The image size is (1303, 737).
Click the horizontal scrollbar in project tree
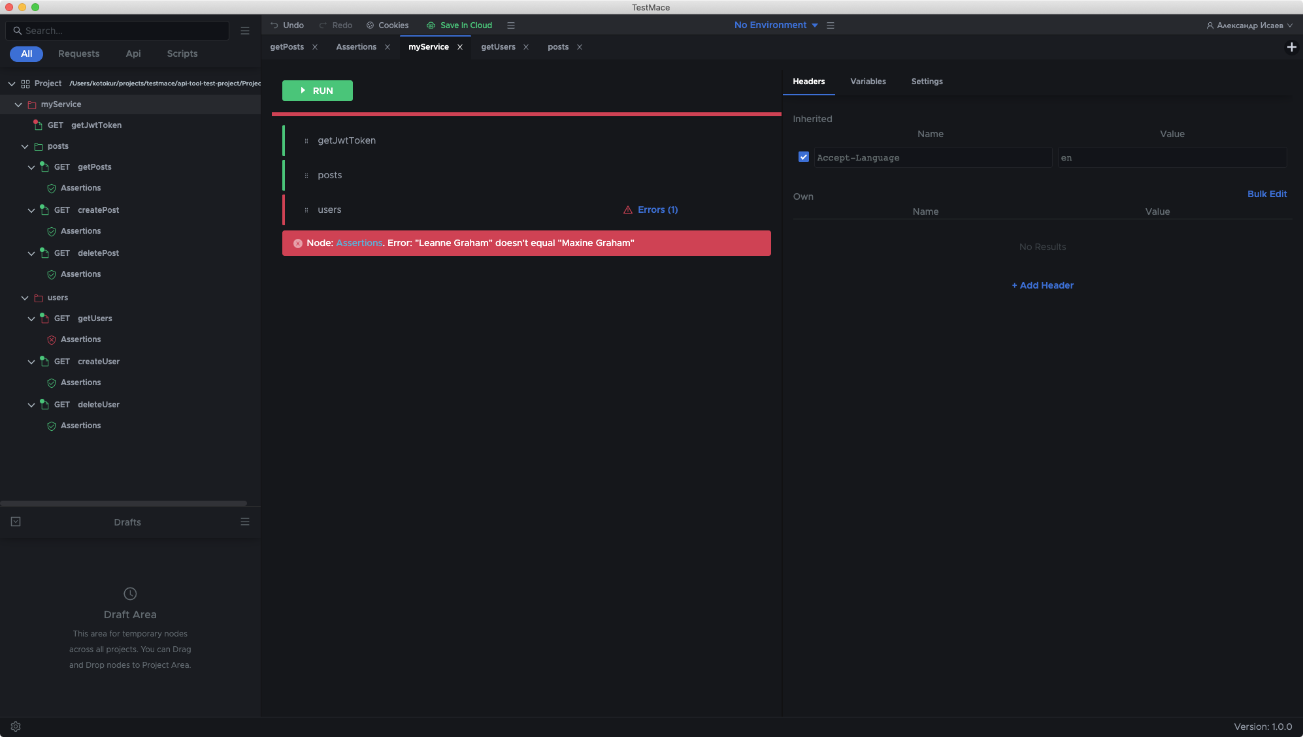pyautogui.click(x=124, y=503)
